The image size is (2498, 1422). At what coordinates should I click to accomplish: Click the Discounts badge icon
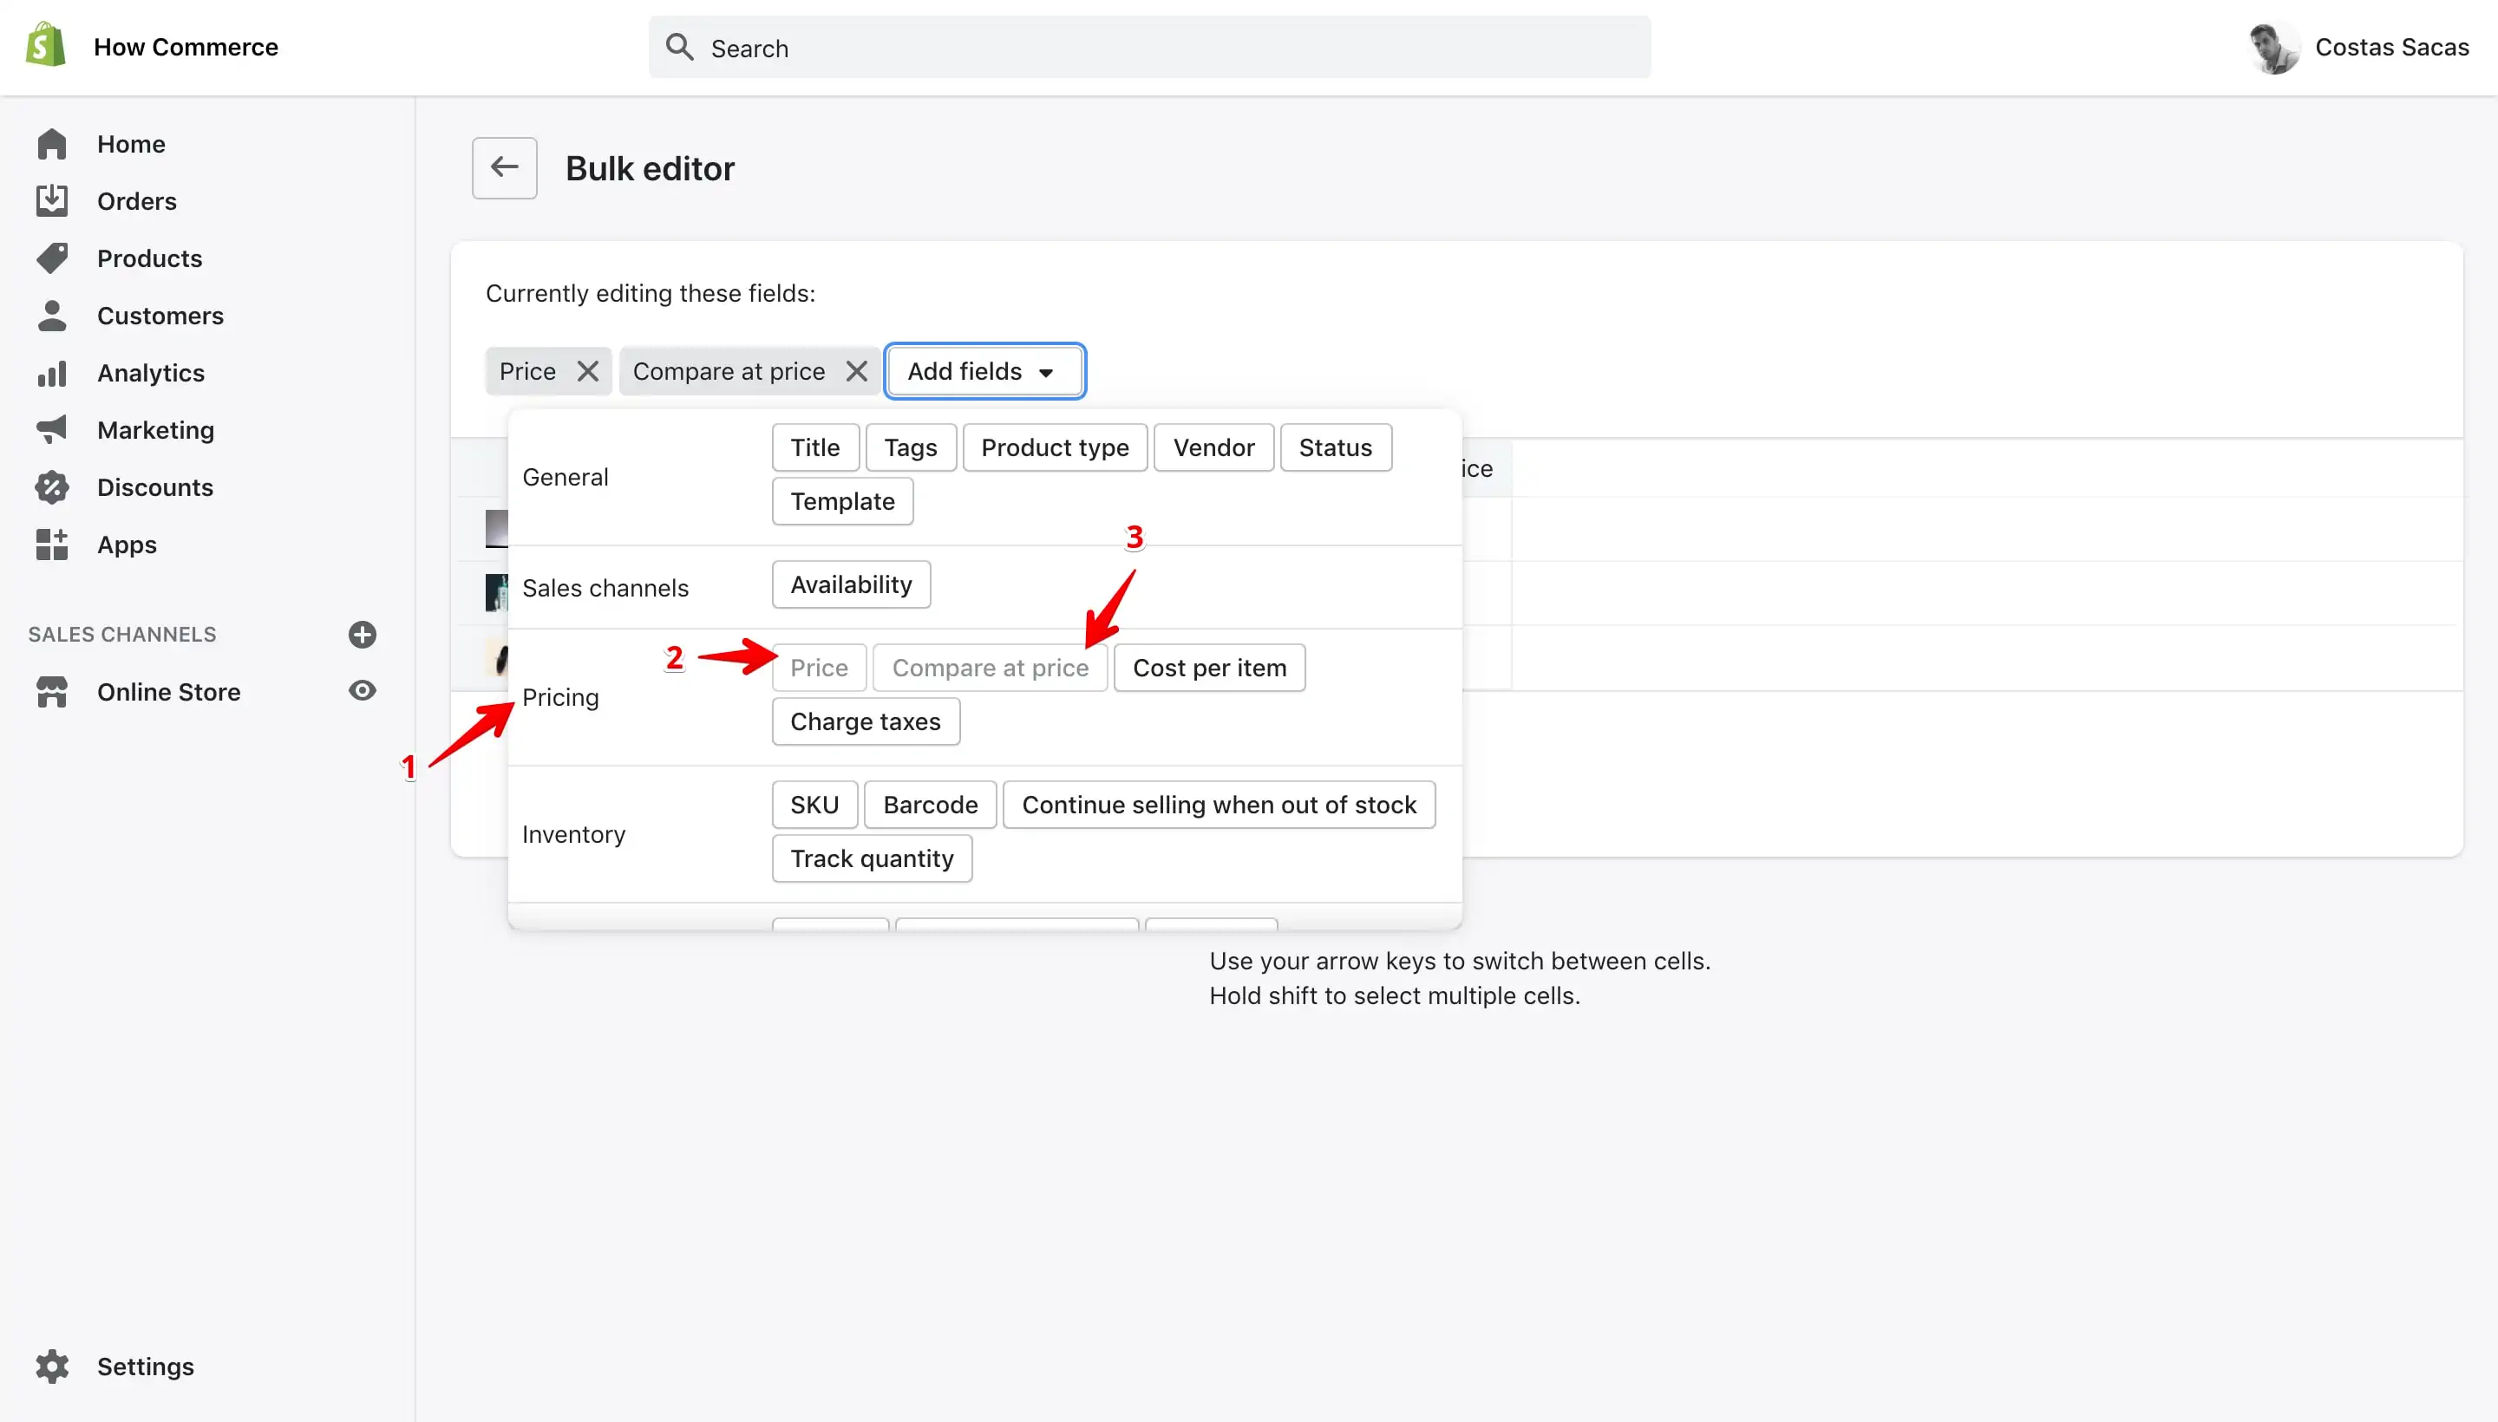[x=52, y=487]
